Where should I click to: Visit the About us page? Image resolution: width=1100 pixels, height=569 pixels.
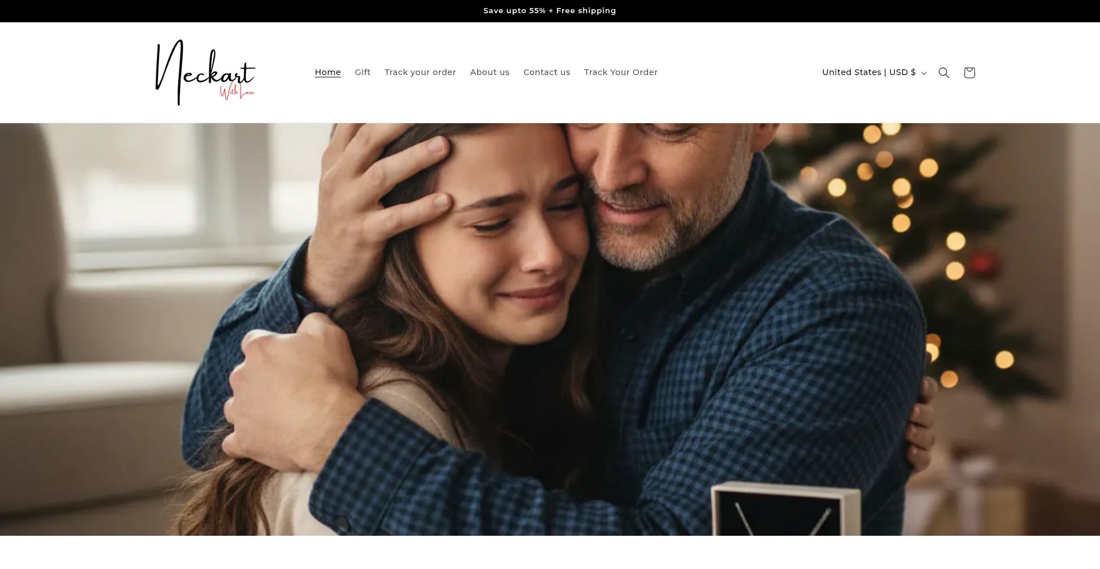click(x=489, y=72)
